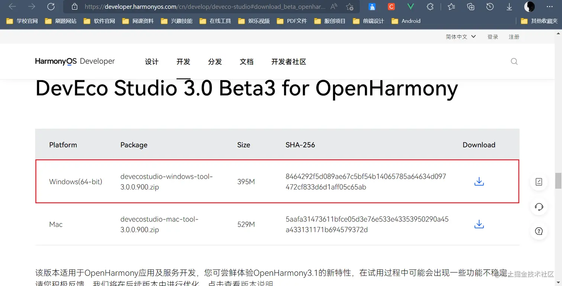562x286 pixels.
Task: Click the 529M size cell
Action: point(246,224)
